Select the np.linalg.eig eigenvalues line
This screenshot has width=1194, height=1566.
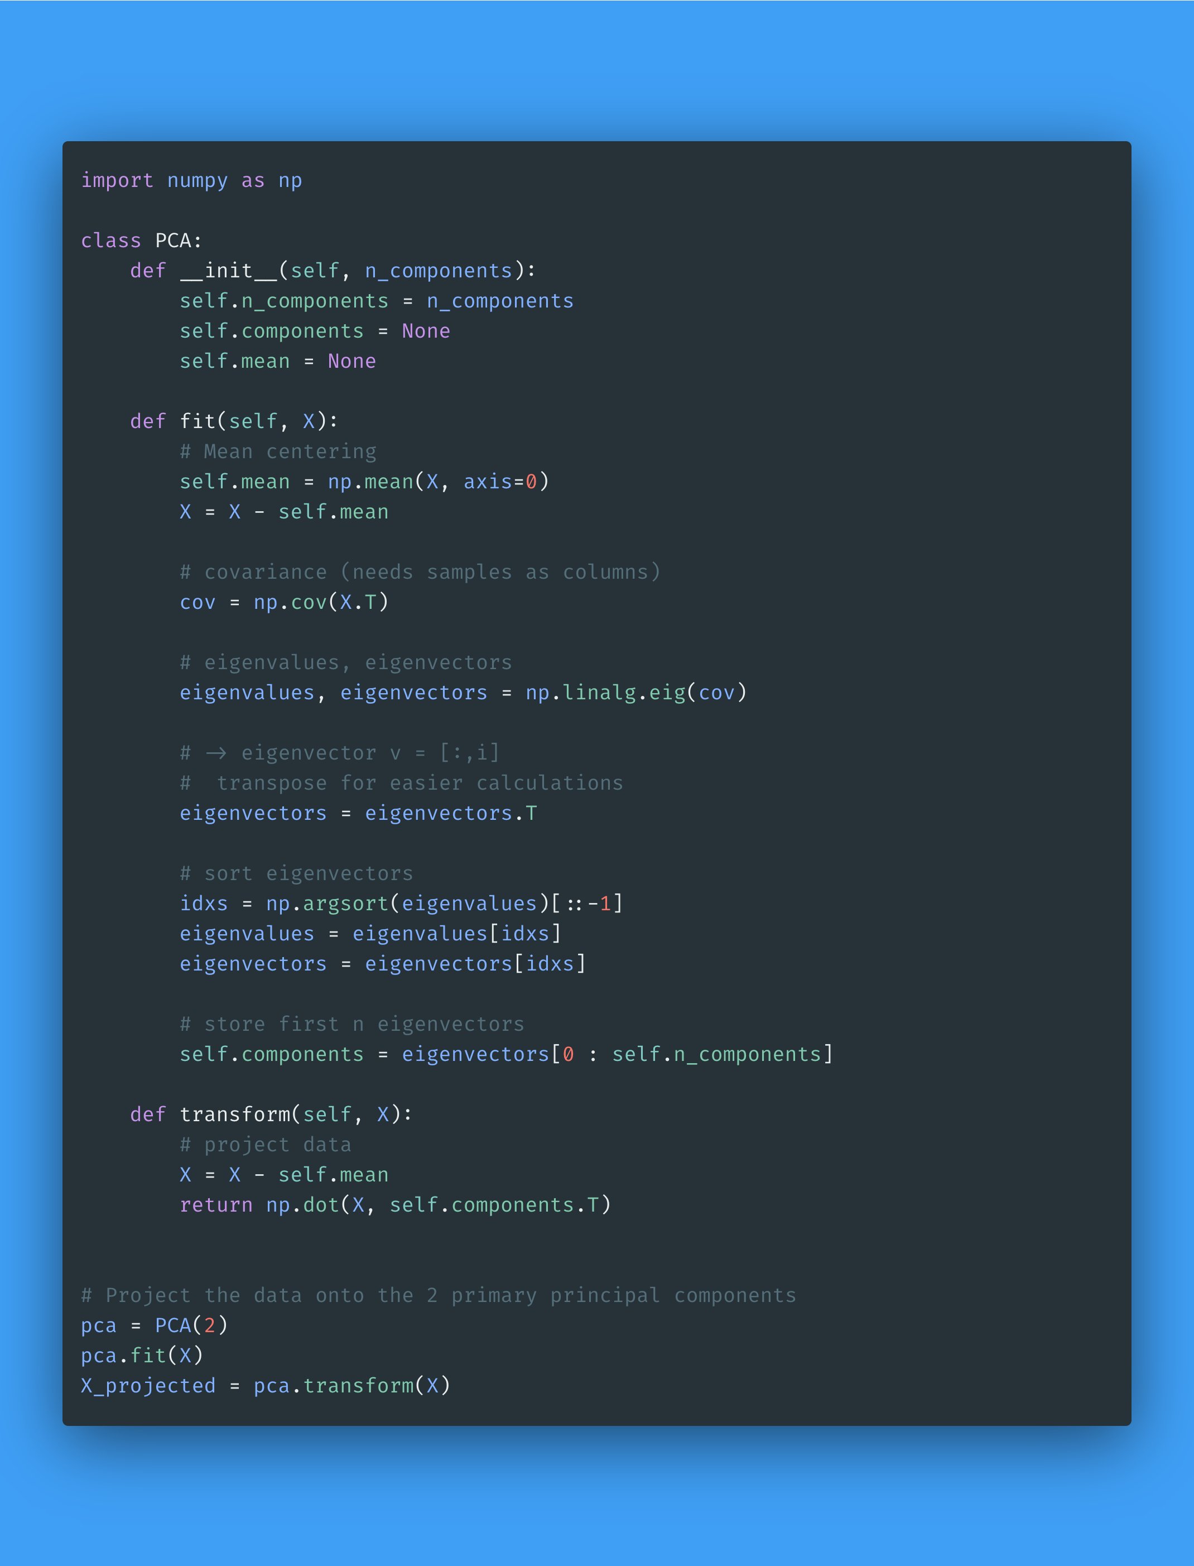(464, 693)
